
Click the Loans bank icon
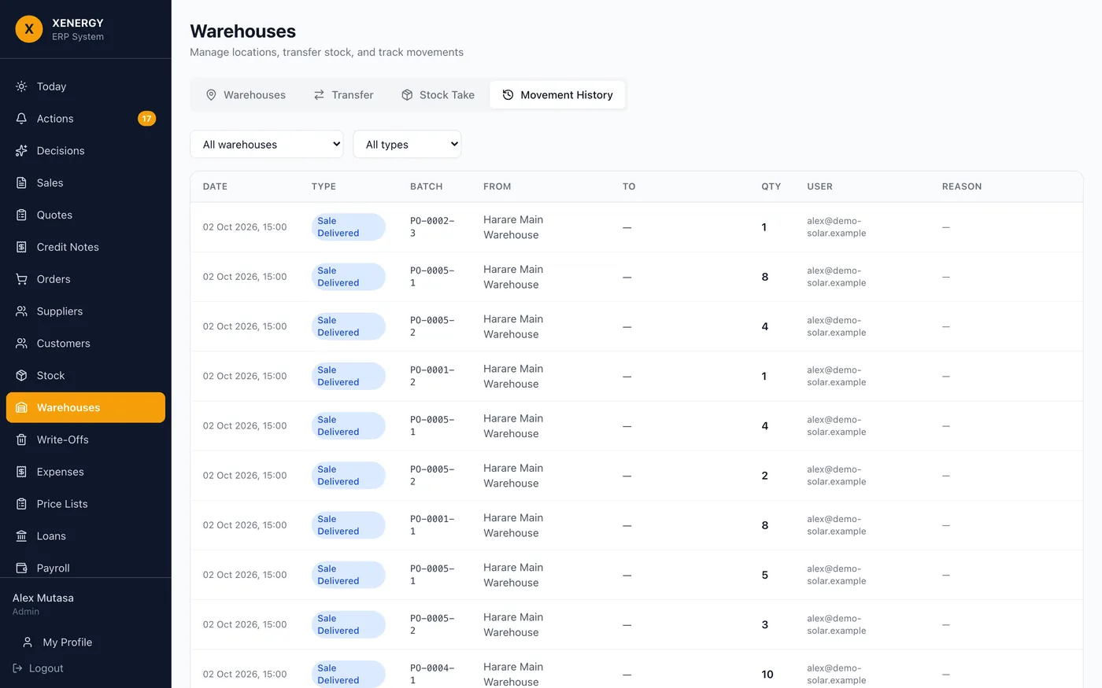[x=21, y=536]
